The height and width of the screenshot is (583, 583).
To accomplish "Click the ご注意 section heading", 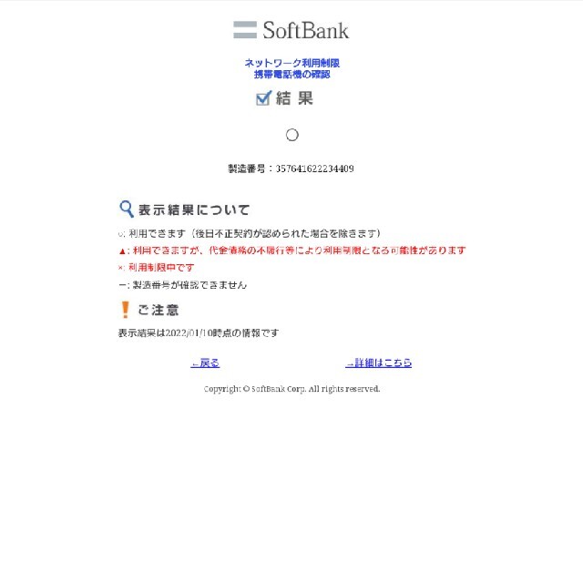I will (159, 310).
